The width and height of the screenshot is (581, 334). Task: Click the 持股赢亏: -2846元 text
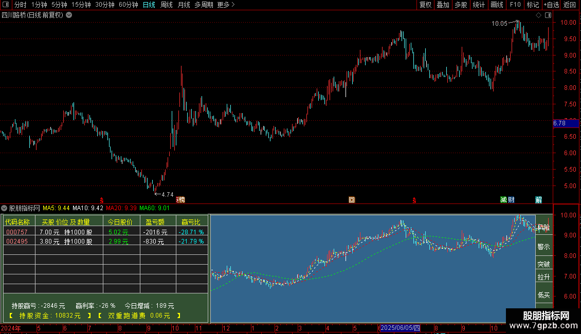click(x=39, y=306)
